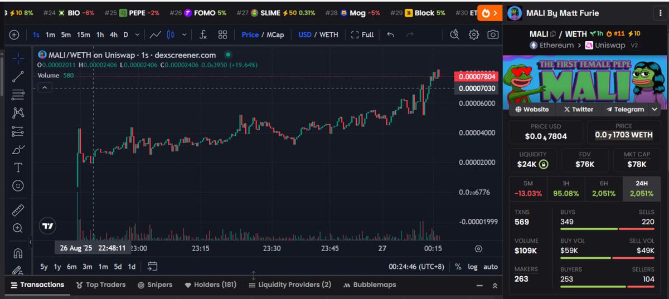Open the Fibonacci retracement tool

pyautogui.click(x=18, y=95)
